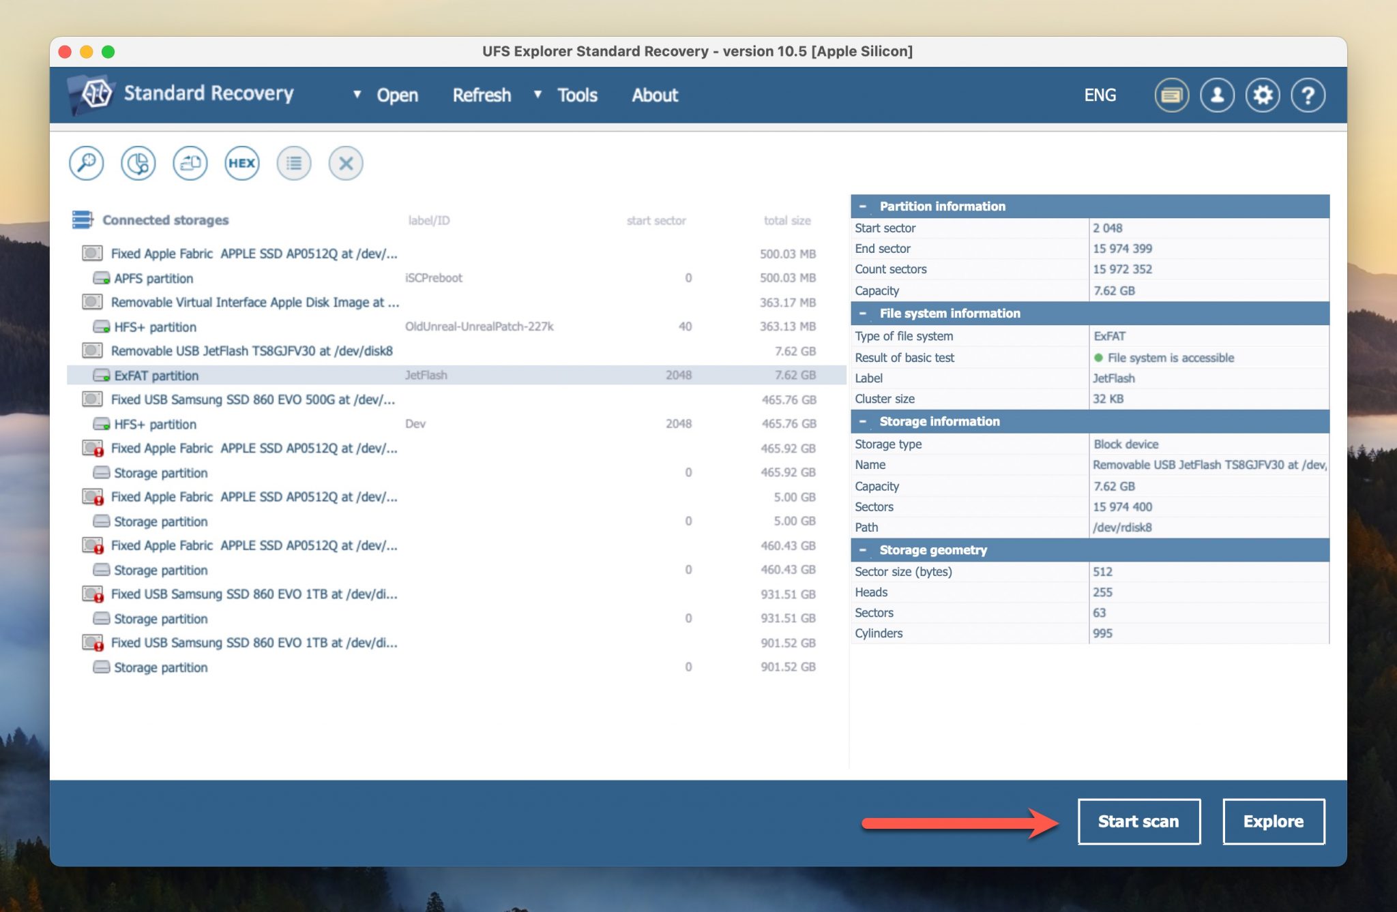1397x912 pixels.
Task: Open the license registration card icon
Action: pos(1171,95)
